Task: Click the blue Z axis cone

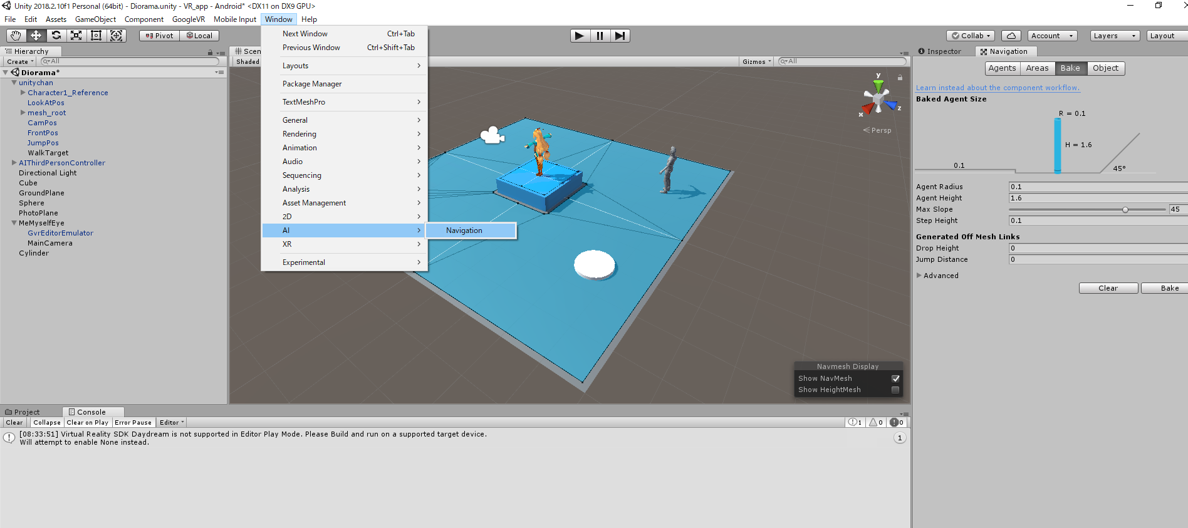Action: coord(890,105)
